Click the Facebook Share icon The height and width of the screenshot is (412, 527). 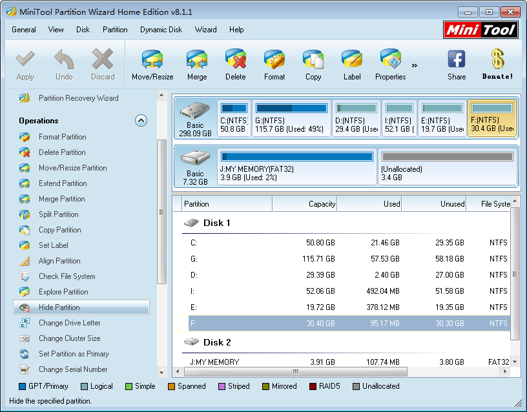coord(457,59)
